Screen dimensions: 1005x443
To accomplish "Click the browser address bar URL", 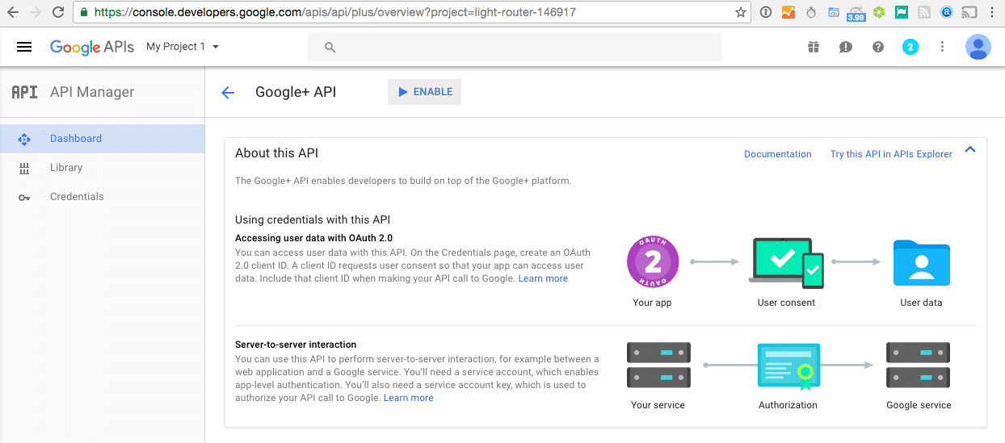I will [335, 13].
